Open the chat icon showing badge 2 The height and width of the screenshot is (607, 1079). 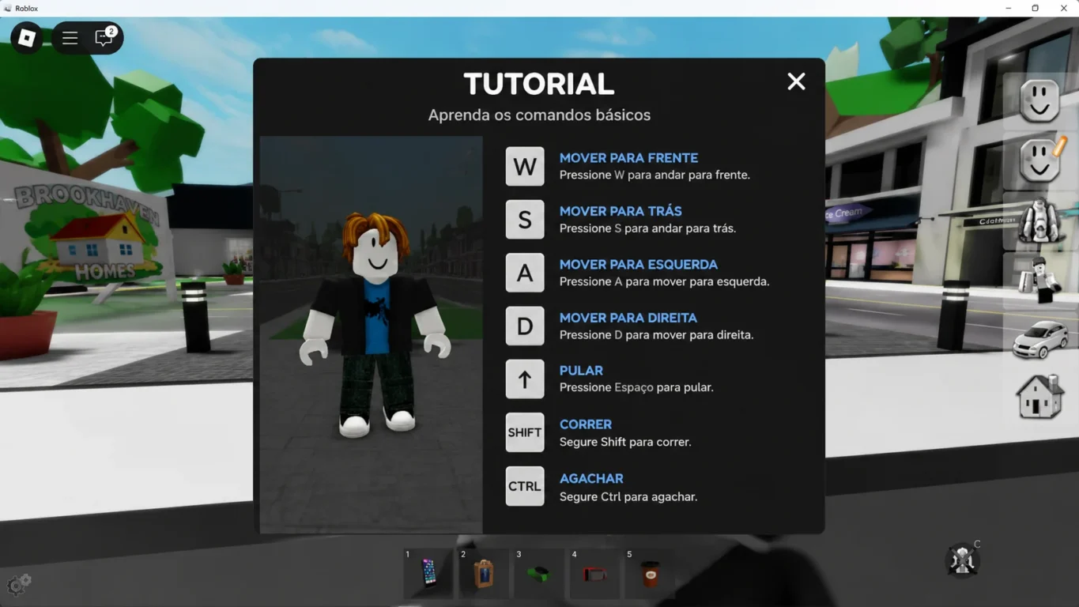pos(104,37)
